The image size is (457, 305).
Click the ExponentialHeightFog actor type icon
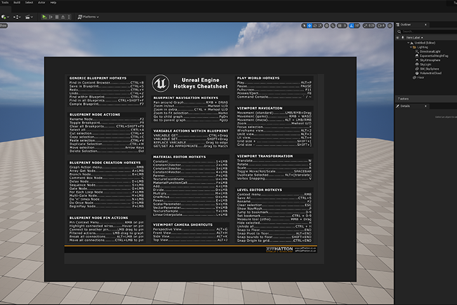click(x=417, y=56)
